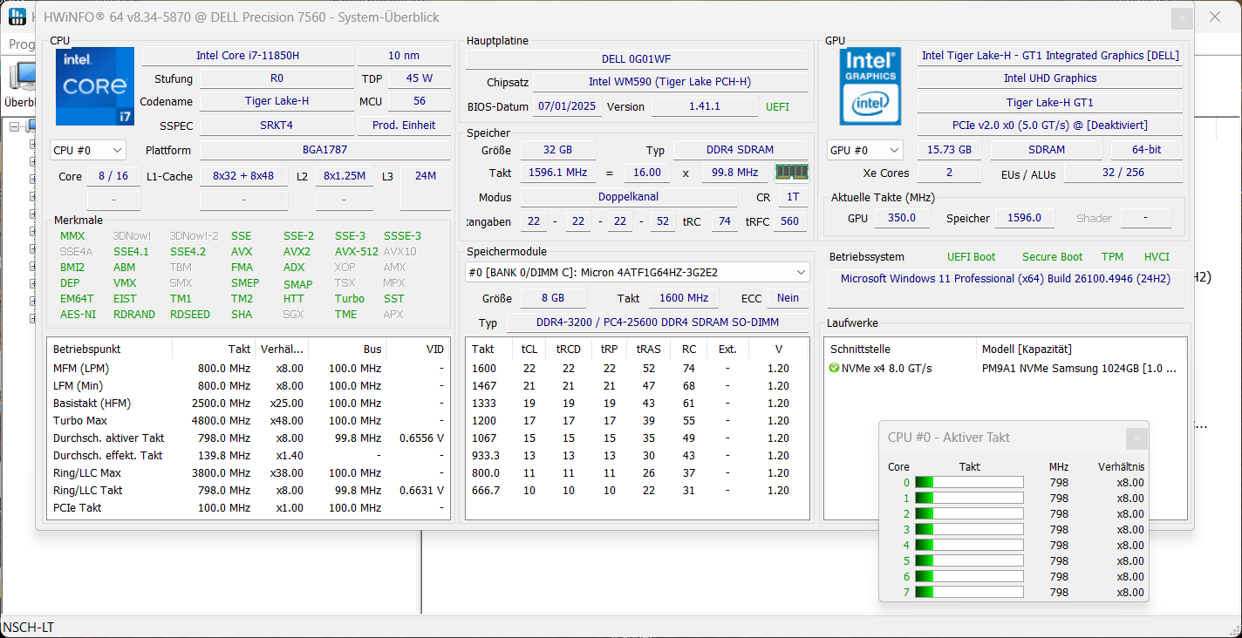
Task: Close the CPU #0 Aktiver Takt popup
Action: pyautogui.click(x=1136, y=438)
